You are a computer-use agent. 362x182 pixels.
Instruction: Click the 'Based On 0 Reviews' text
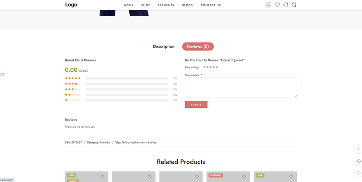tap(80, 60)
